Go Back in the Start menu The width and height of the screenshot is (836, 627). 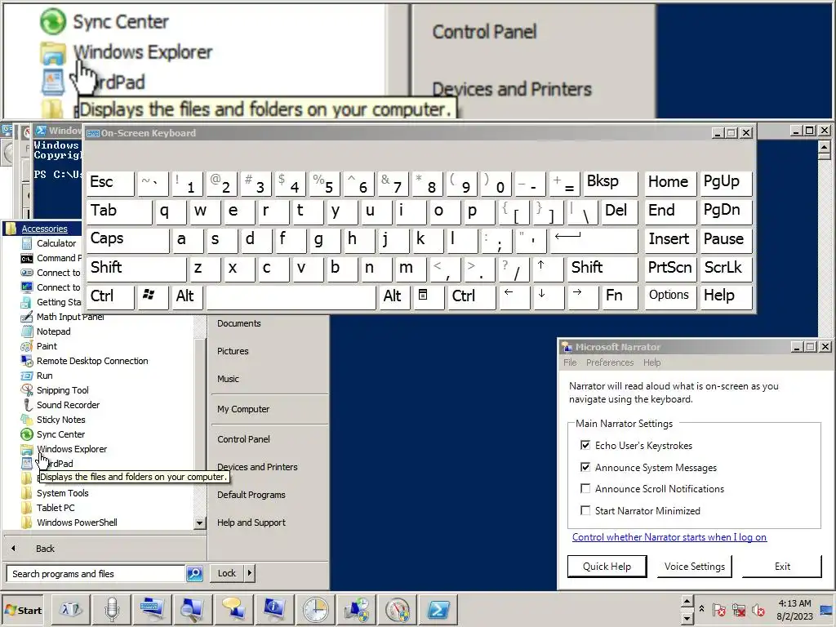coord(45,549)
